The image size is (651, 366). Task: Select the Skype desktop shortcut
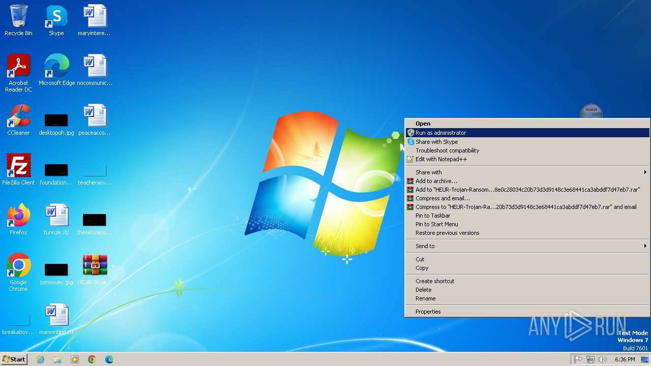point(56,20)
